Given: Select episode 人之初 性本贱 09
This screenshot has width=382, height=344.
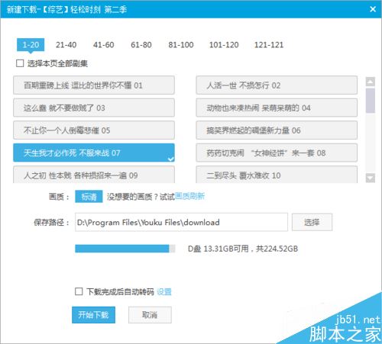Looking at the screenshot, I should click(94, 175).
